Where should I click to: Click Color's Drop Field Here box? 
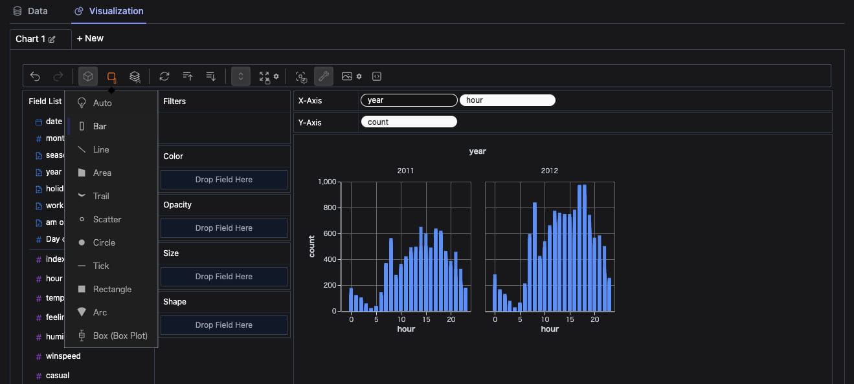click(x=223, y=180)
